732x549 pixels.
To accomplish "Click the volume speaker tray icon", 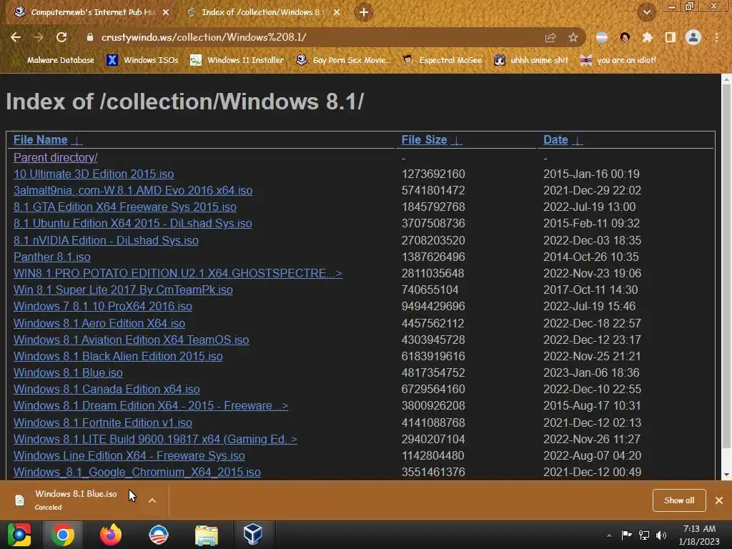I will coord(661,535).
